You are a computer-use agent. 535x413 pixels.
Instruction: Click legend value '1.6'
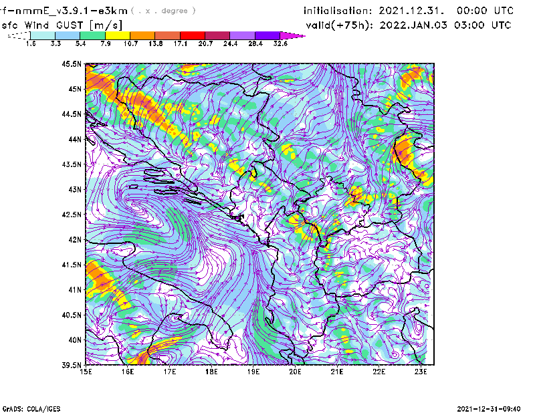(31, 43)
